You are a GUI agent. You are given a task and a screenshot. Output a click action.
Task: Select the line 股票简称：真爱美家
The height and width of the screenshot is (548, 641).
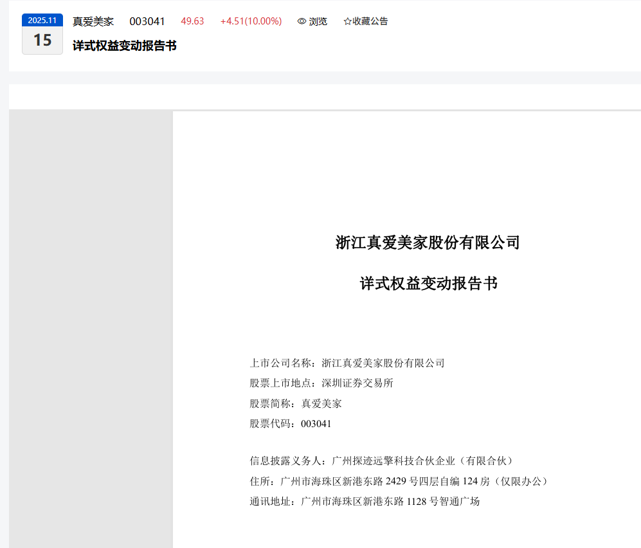(296, 404)
